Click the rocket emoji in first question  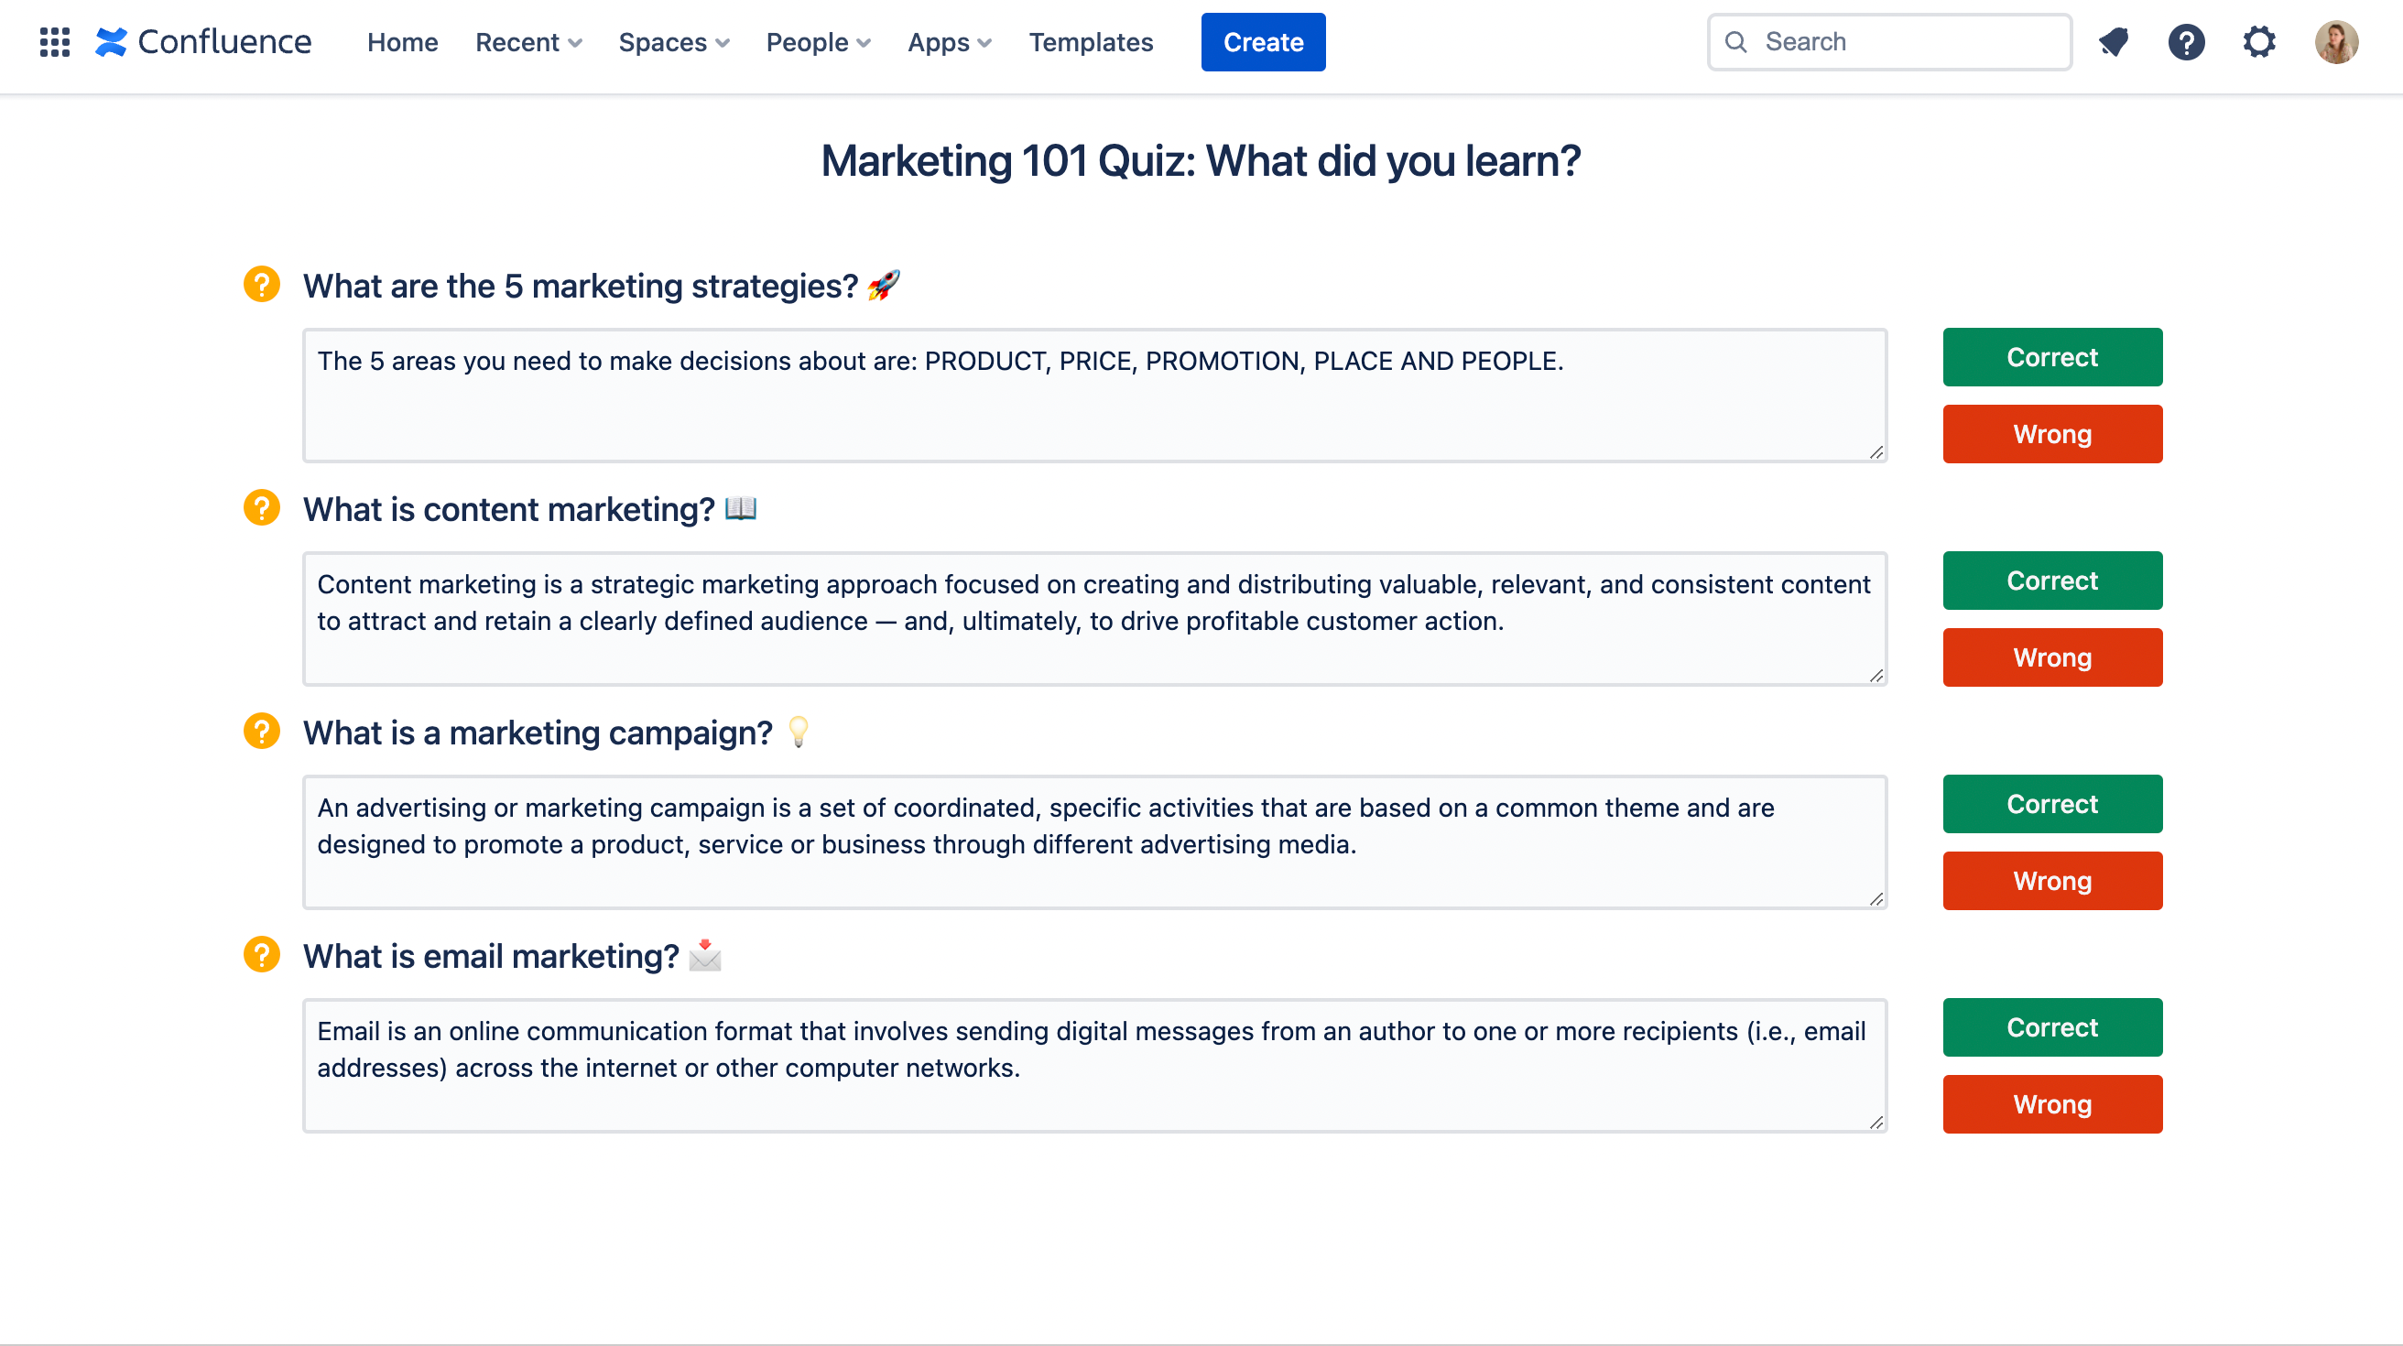[x=884, y=286]
